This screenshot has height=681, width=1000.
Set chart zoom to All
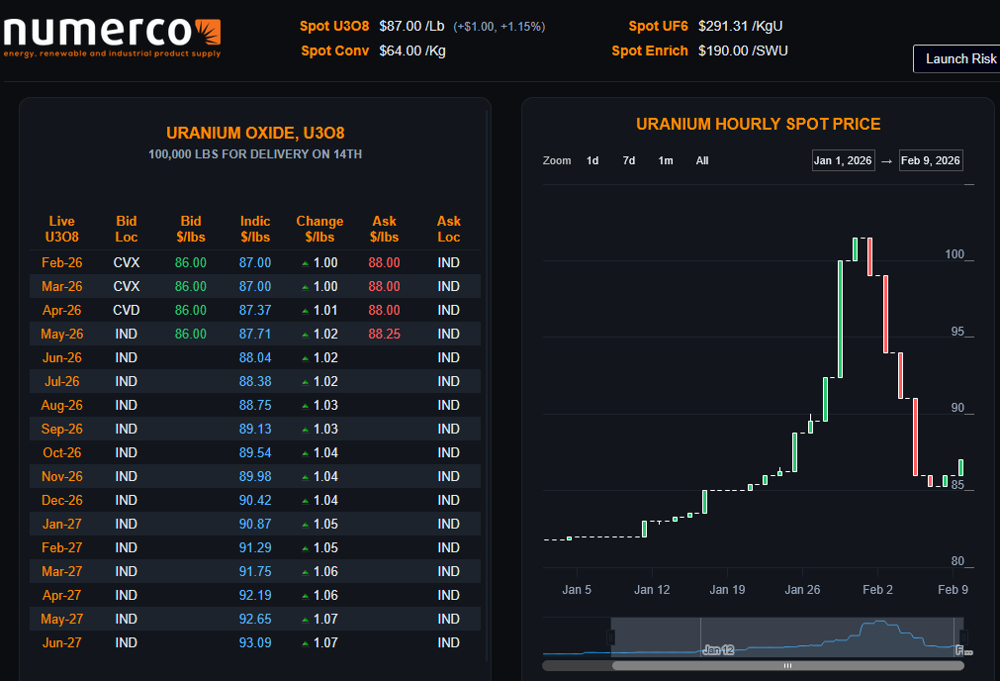(702, 160)
